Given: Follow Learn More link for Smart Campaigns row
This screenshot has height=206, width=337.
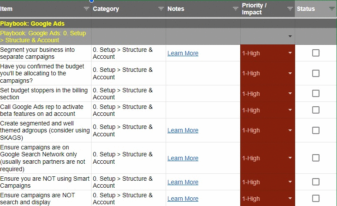Looking at the screenshot, I should [183, 182].
